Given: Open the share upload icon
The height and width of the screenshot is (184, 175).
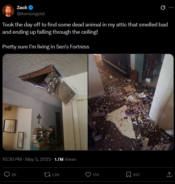Looking at the screenshot, I should [169, 175].
